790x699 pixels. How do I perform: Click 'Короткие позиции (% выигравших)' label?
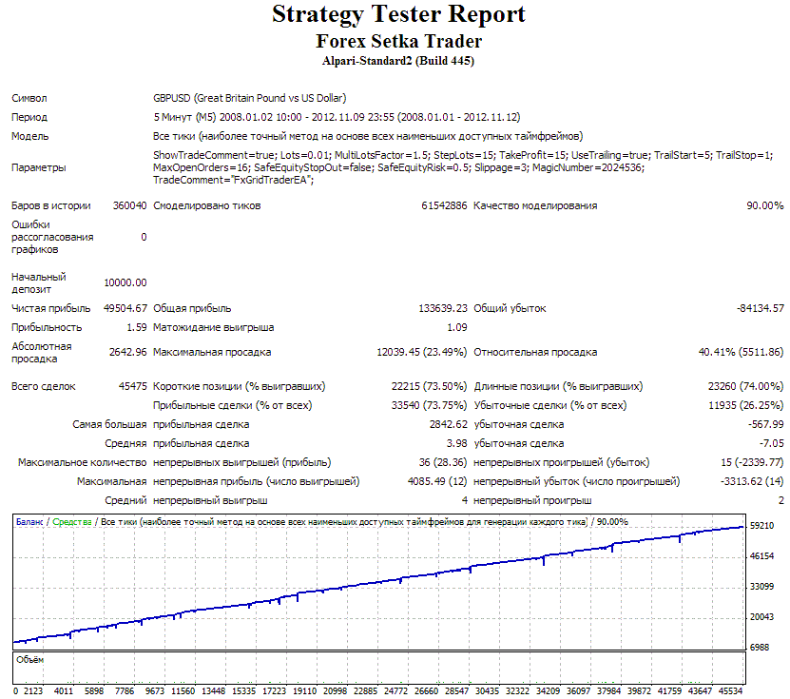coord(240,386)
